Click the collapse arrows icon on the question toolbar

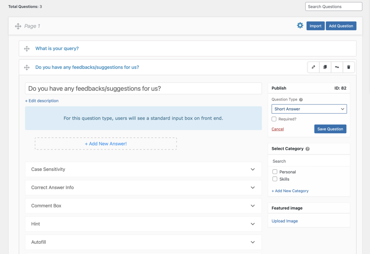coord(337,67)
